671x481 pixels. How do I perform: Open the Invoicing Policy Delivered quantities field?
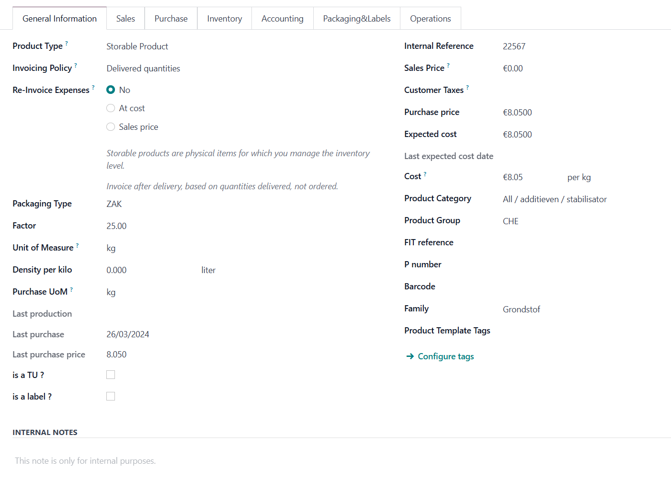[x=143, y=69]
